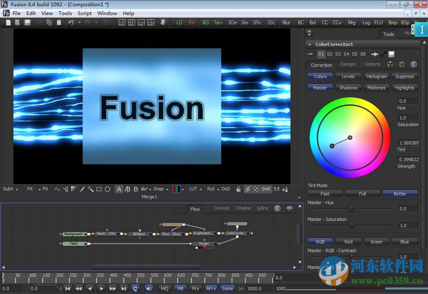Image resolution: width=428 pixels, height=294 pixels.
Task: Open the SubV dropdown in viewer toolbar
Action: click(11, 189)
